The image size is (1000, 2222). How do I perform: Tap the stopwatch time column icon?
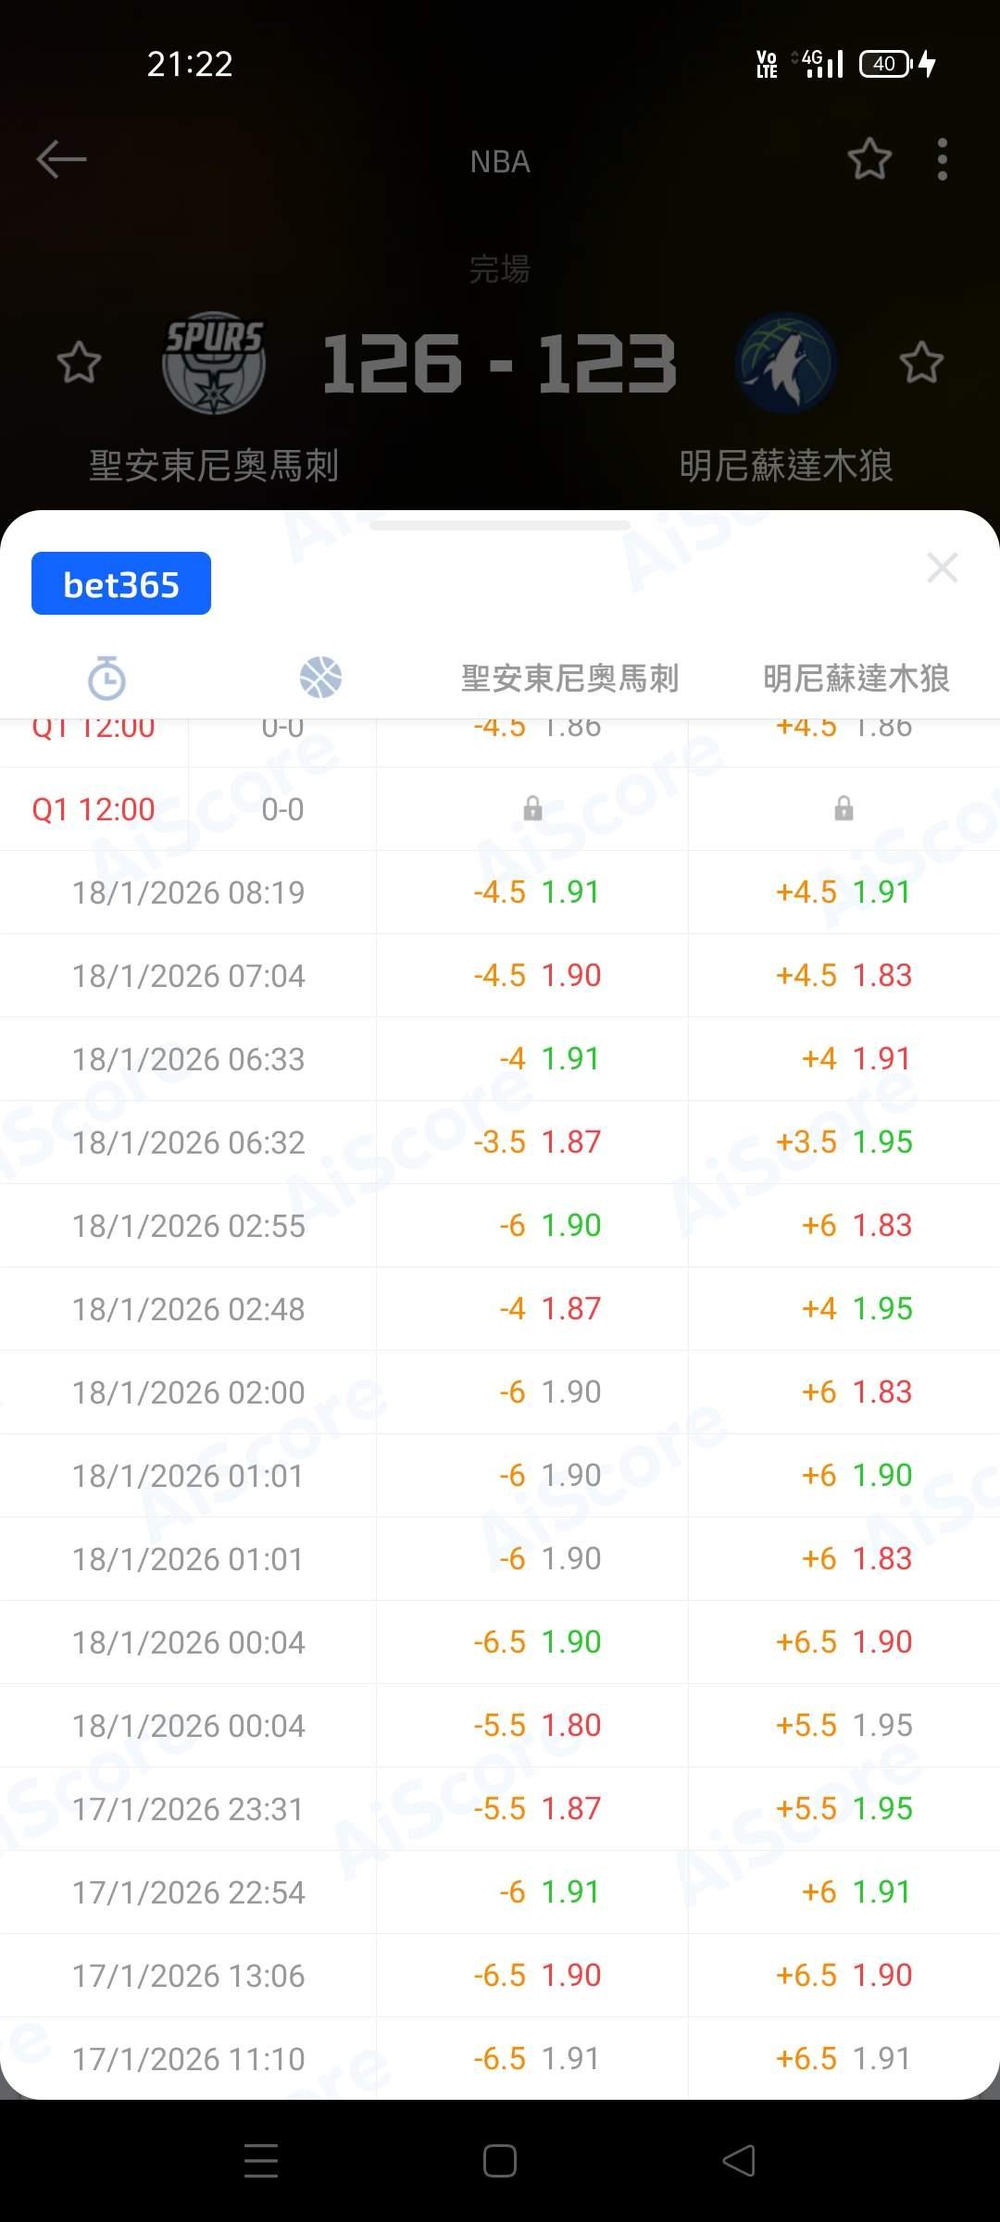(106, 678)
